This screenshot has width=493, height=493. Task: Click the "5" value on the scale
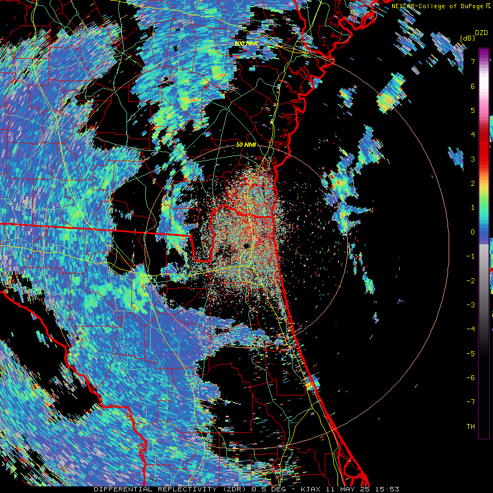[x=473, y=110]
